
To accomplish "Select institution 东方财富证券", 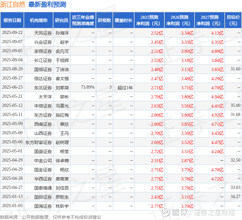I will tap(39, 142).
